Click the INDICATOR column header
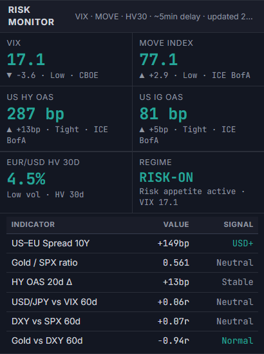264x354 pixels. pyautogui.click(x=33, y=224)
